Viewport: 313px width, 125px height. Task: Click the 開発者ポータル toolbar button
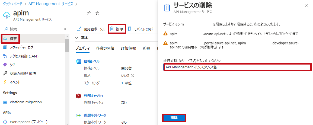[91, 29]
